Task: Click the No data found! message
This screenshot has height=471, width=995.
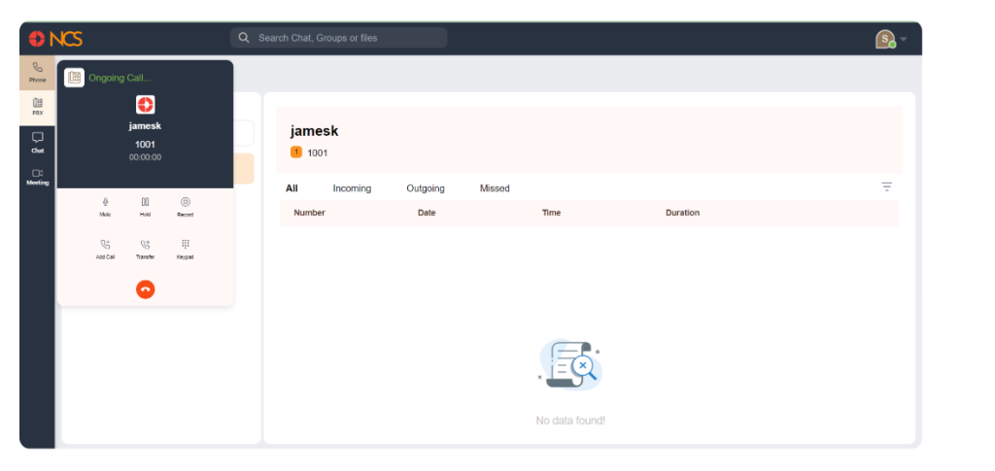Action: [x=570, y=421]
